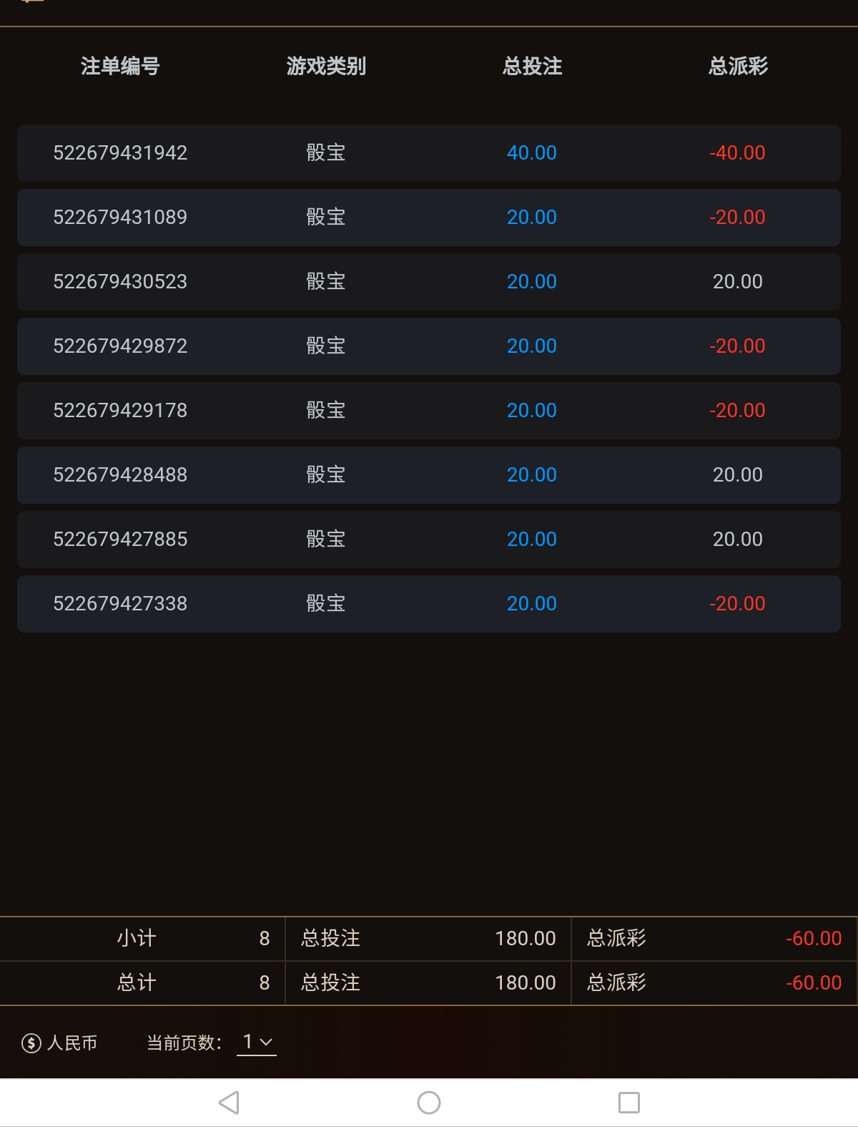
Task: Click the 游戏类别 column header
Action: coord(326,67)
